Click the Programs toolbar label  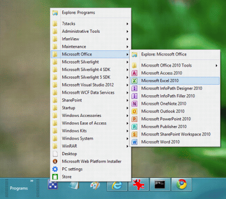pyautogui.click(x=19, y=188)
